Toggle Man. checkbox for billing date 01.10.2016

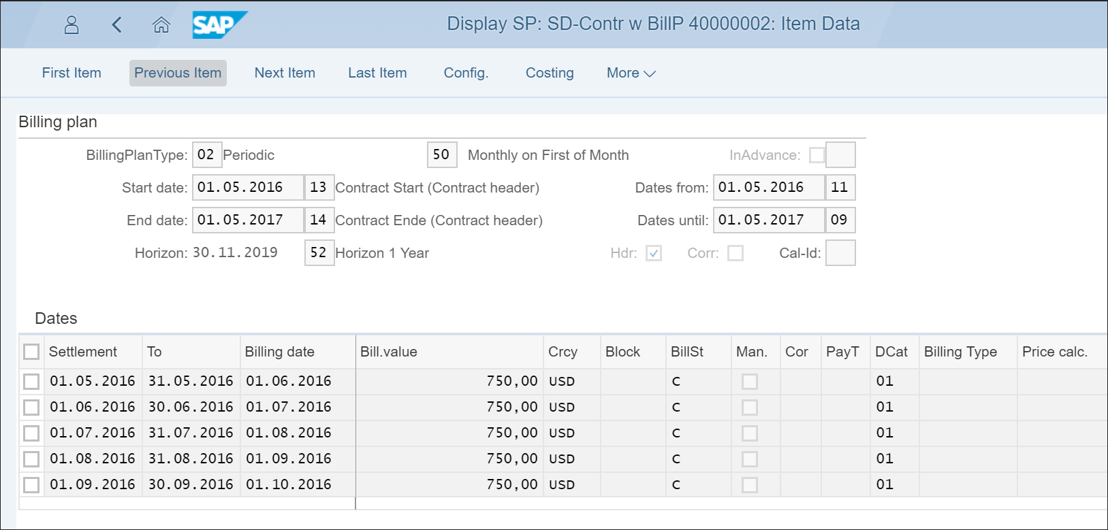(750, 485)
